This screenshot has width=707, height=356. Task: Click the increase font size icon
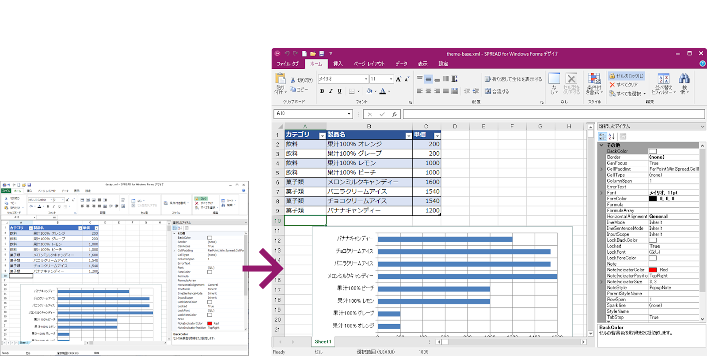[399, 79]
